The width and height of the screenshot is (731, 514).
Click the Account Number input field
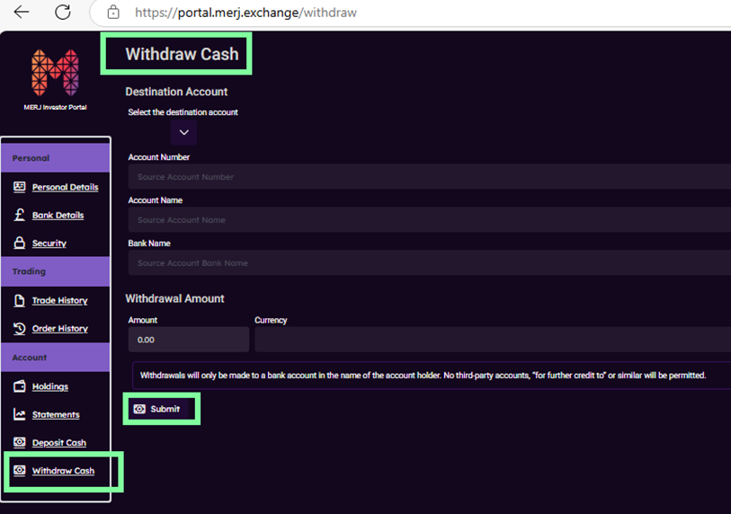(x=428, y=177)
